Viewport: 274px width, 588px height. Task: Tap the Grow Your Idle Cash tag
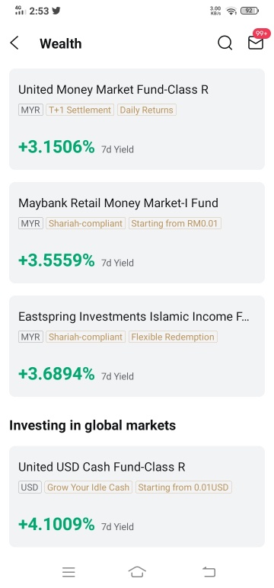coord(88,487)
